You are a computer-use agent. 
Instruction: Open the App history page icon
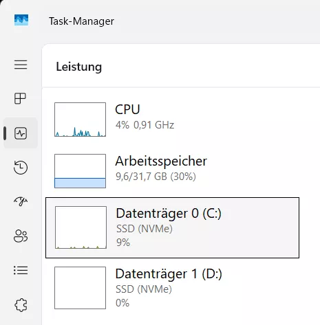click(x=21, y=167)
